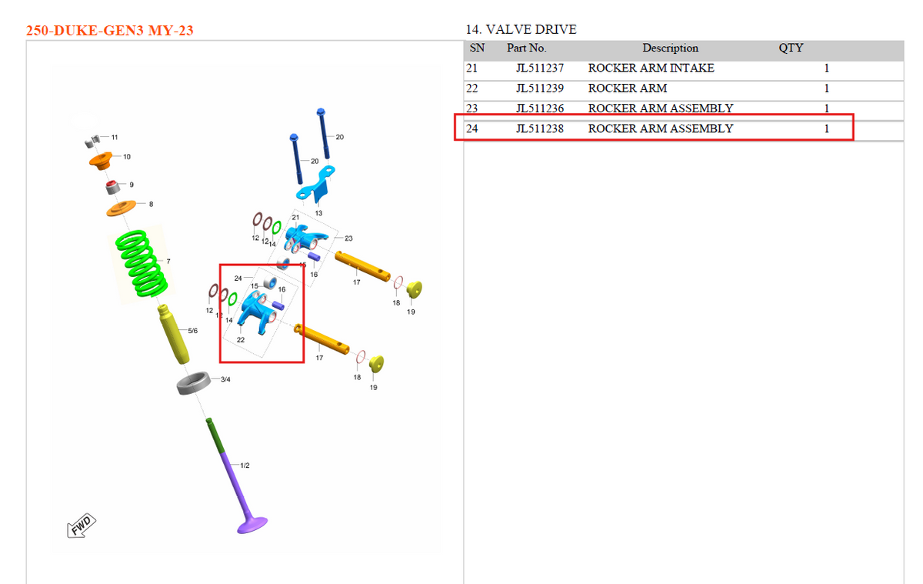Click the 14. VALVE DRIVE heading
This screenshot has width=923, height=584.
(x=521, y=29)
